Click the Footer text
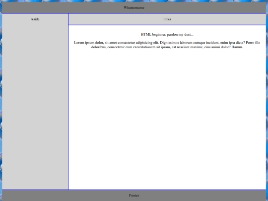This screenshot has width=268, height=201. [134, 196]
